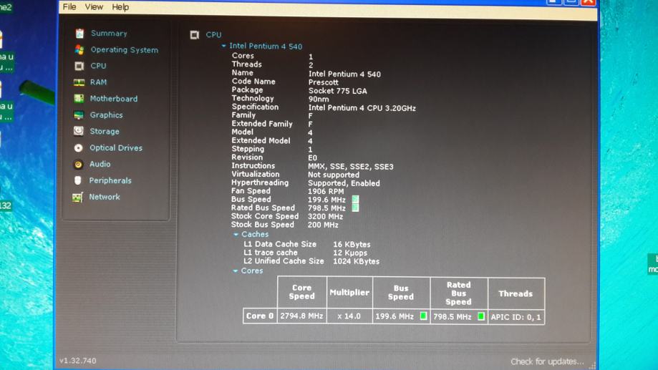Open the Help menu

[x=120, y=7]
